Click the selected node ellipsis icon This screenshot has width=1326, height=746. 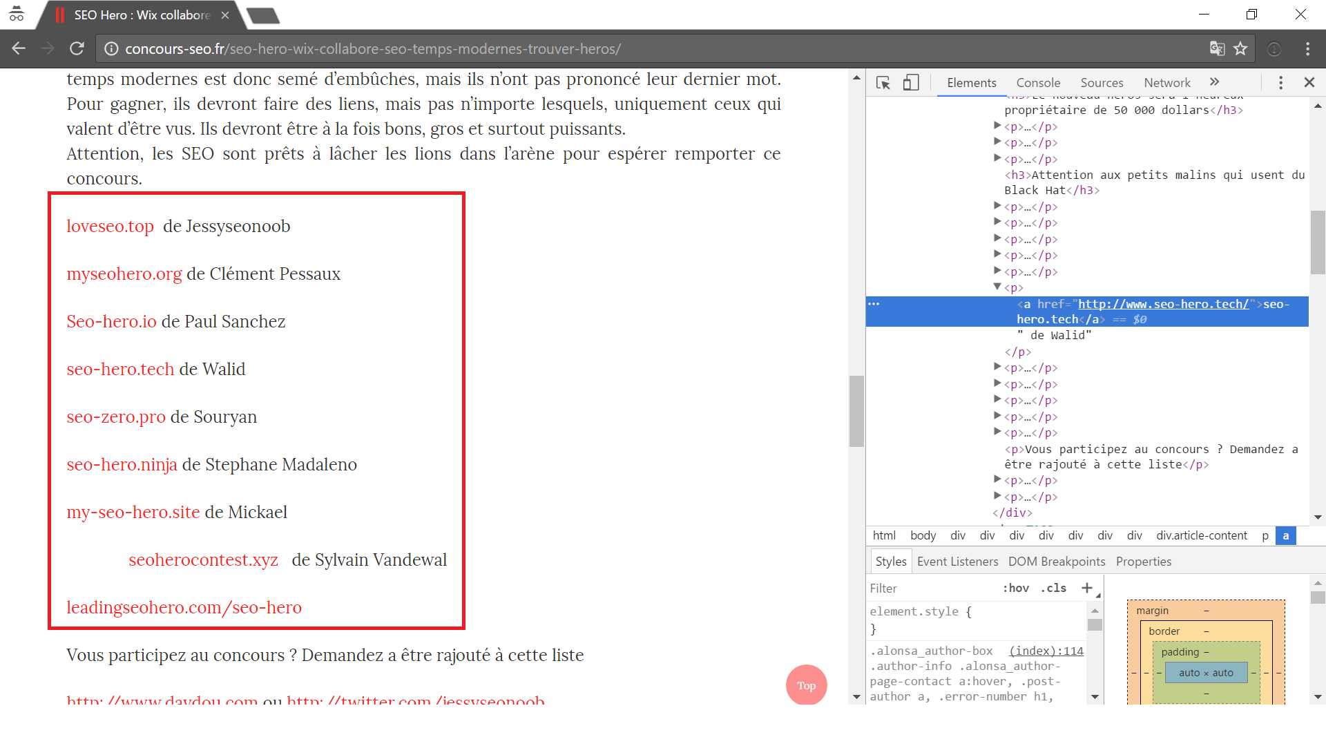tap(874, 304)
